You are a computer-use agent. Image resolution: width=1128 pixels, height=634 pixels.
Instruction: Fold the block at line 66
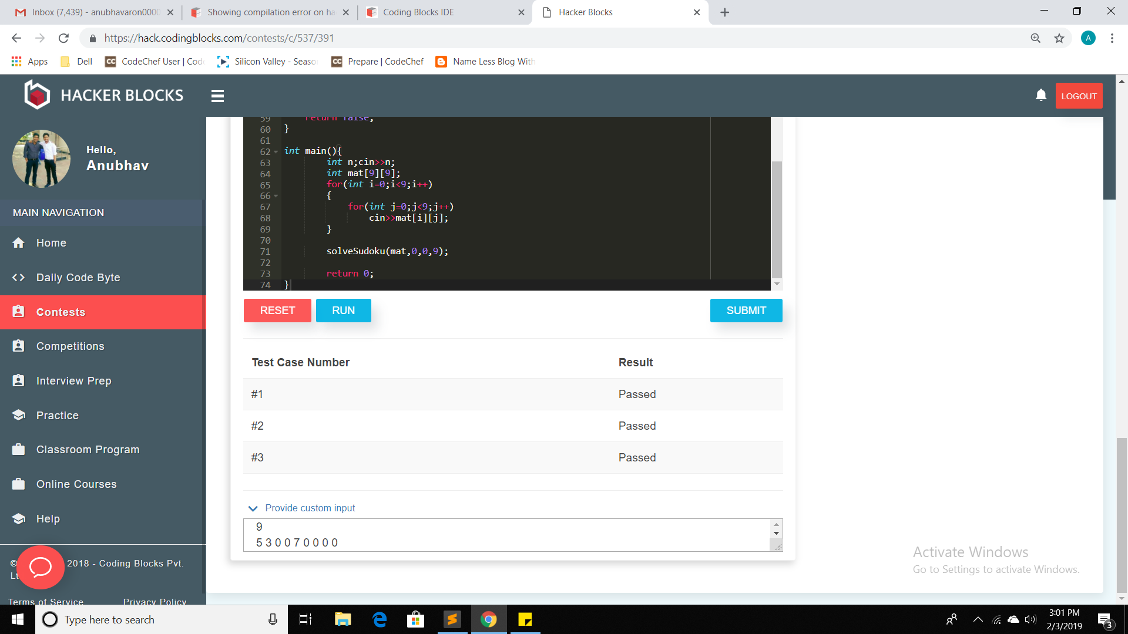276,196
